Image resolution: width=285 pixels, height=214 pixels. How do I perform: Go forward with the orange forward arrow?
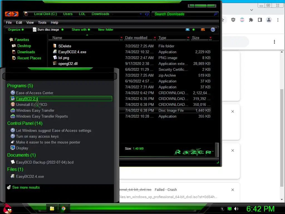[15, 14]
